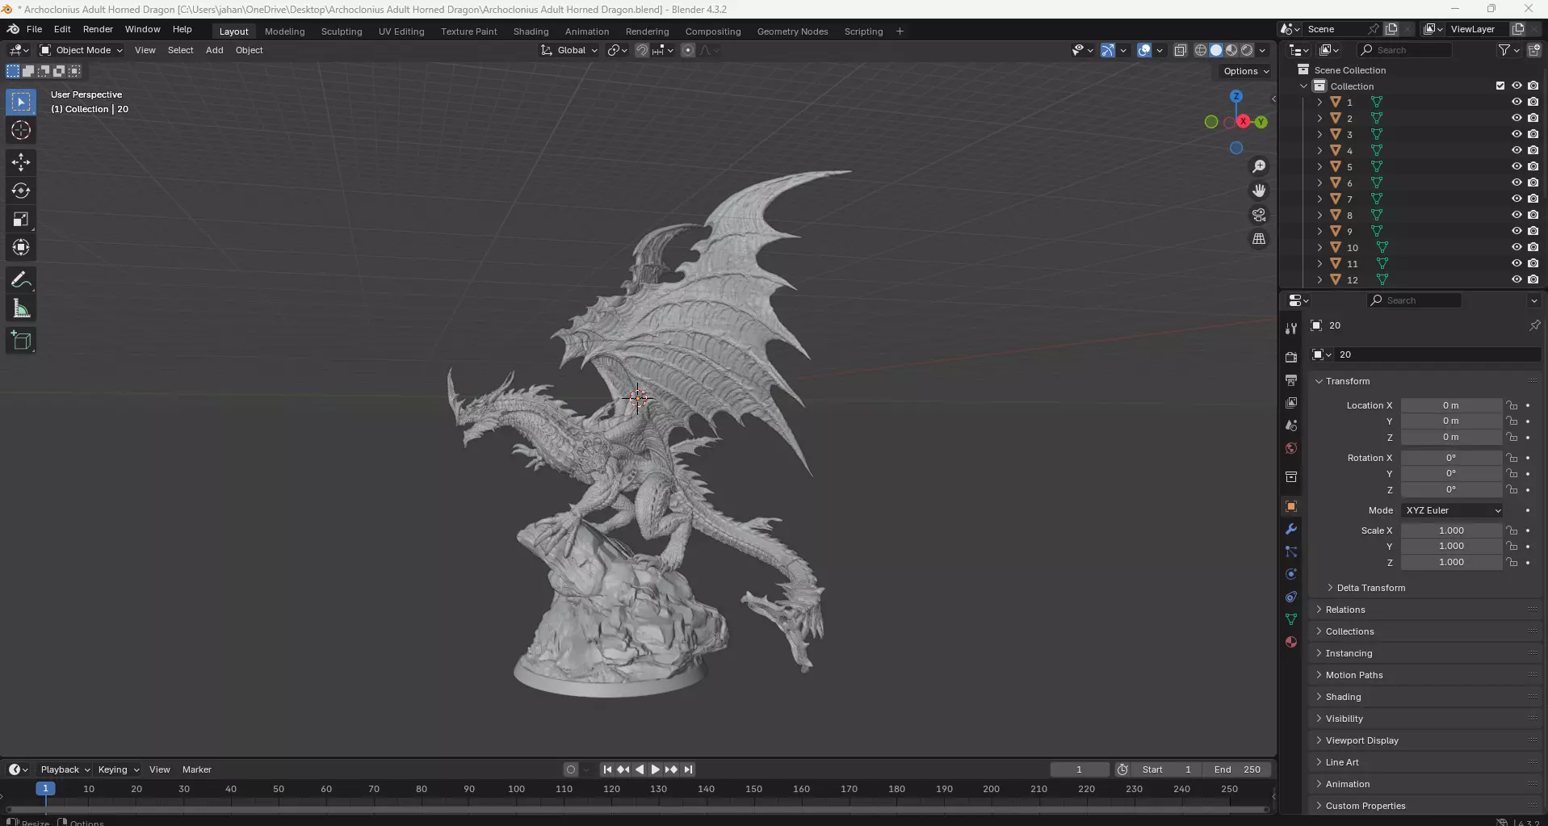
Task: Toggle snapping magnet
Action: tap(641, 50)
